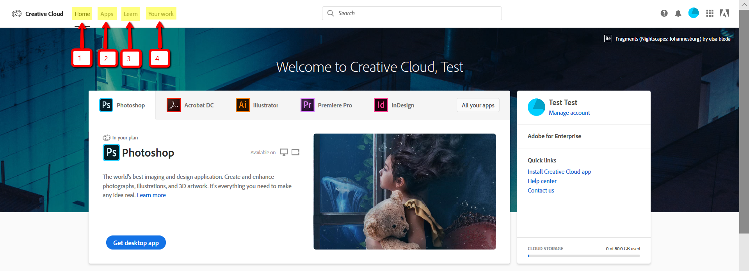Click the In your plan cloud icon
The height and width of the screenshot is (271, 749).
pyautogui.click(x=107, y=137)
